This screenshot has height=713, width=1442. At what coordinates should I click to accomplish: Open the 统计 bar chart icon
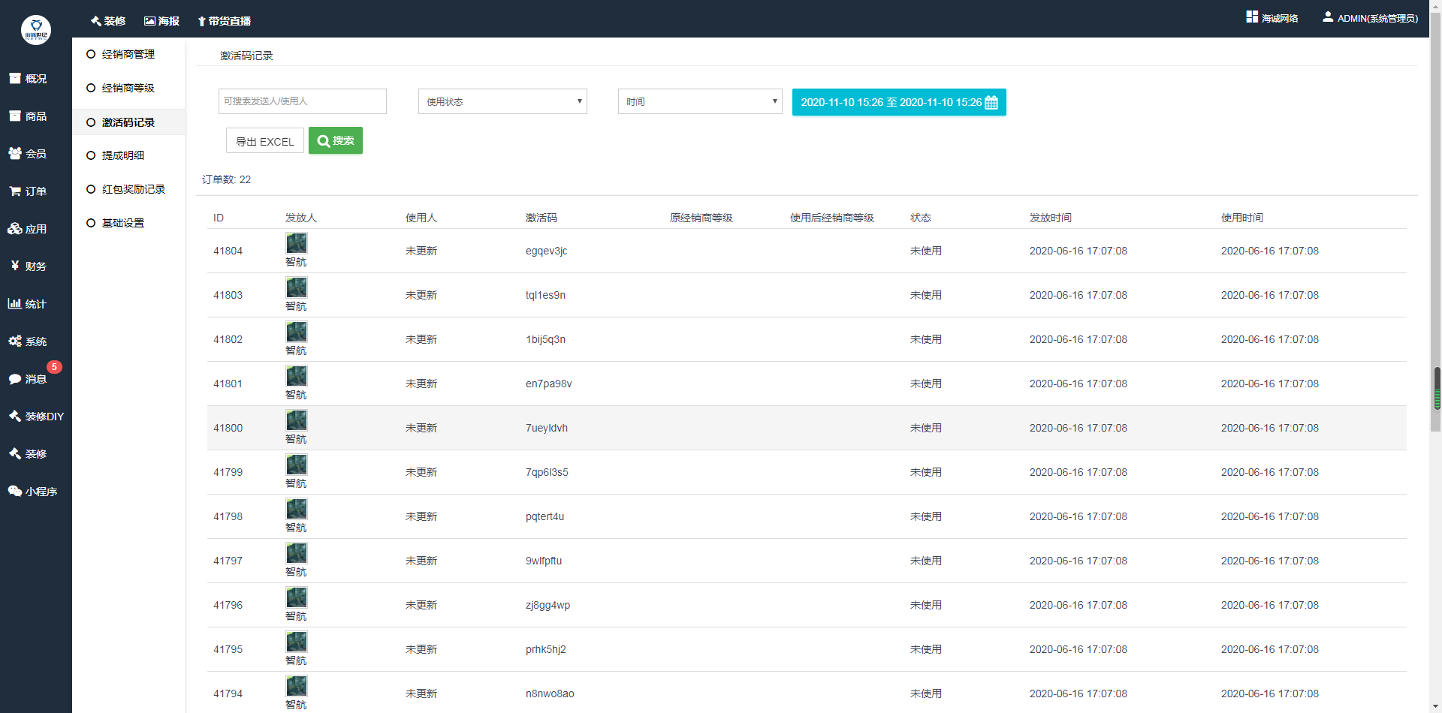15,303
